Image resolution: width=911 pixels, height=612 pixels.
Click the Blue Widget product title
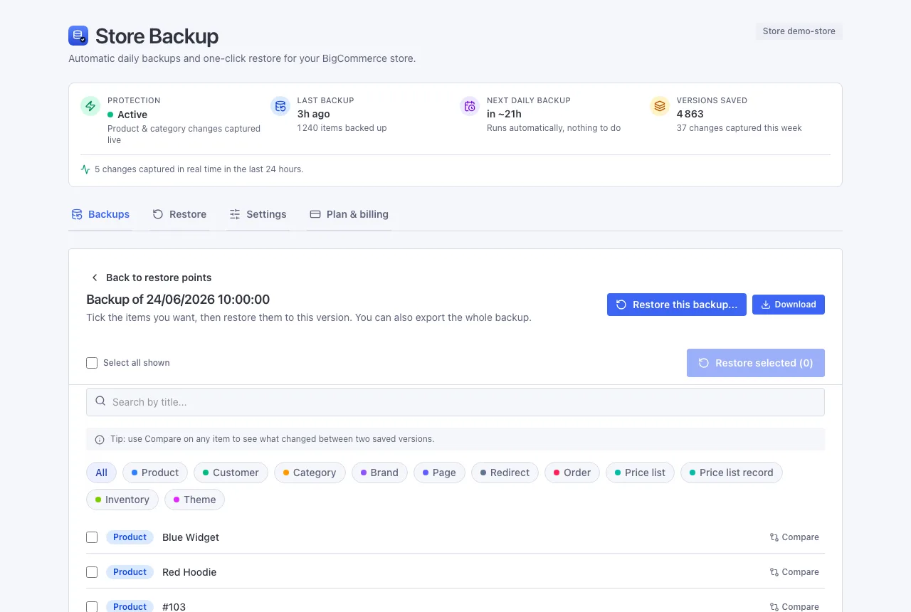[x=191, y=537]
